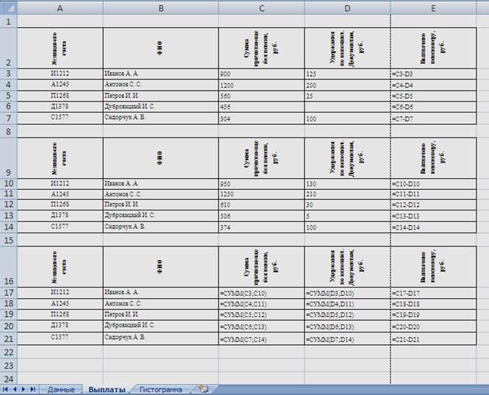This screenshot has height=395, width=489.
Task: Click the first-sheet navigation arrow
Action: click(x=6, y=388)
